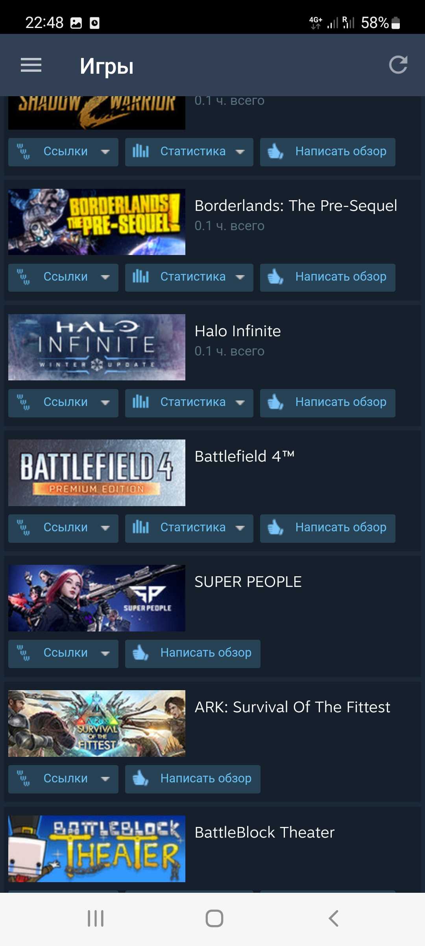Expand Ссылки dropdown for Borderlands Pre-Sequel
425x946 pixels.
[x=63, y=277]
